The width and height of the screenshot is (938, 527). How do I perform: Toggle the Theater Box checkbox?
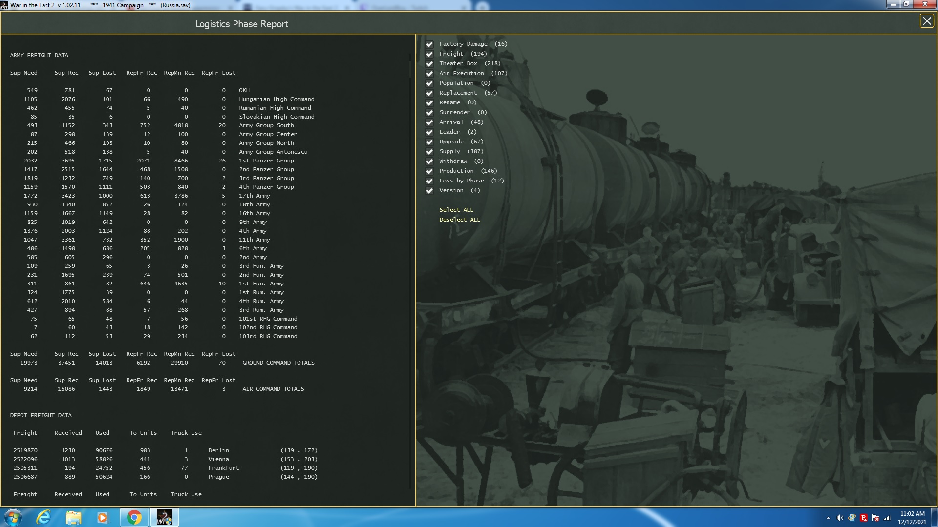(429, 64)
